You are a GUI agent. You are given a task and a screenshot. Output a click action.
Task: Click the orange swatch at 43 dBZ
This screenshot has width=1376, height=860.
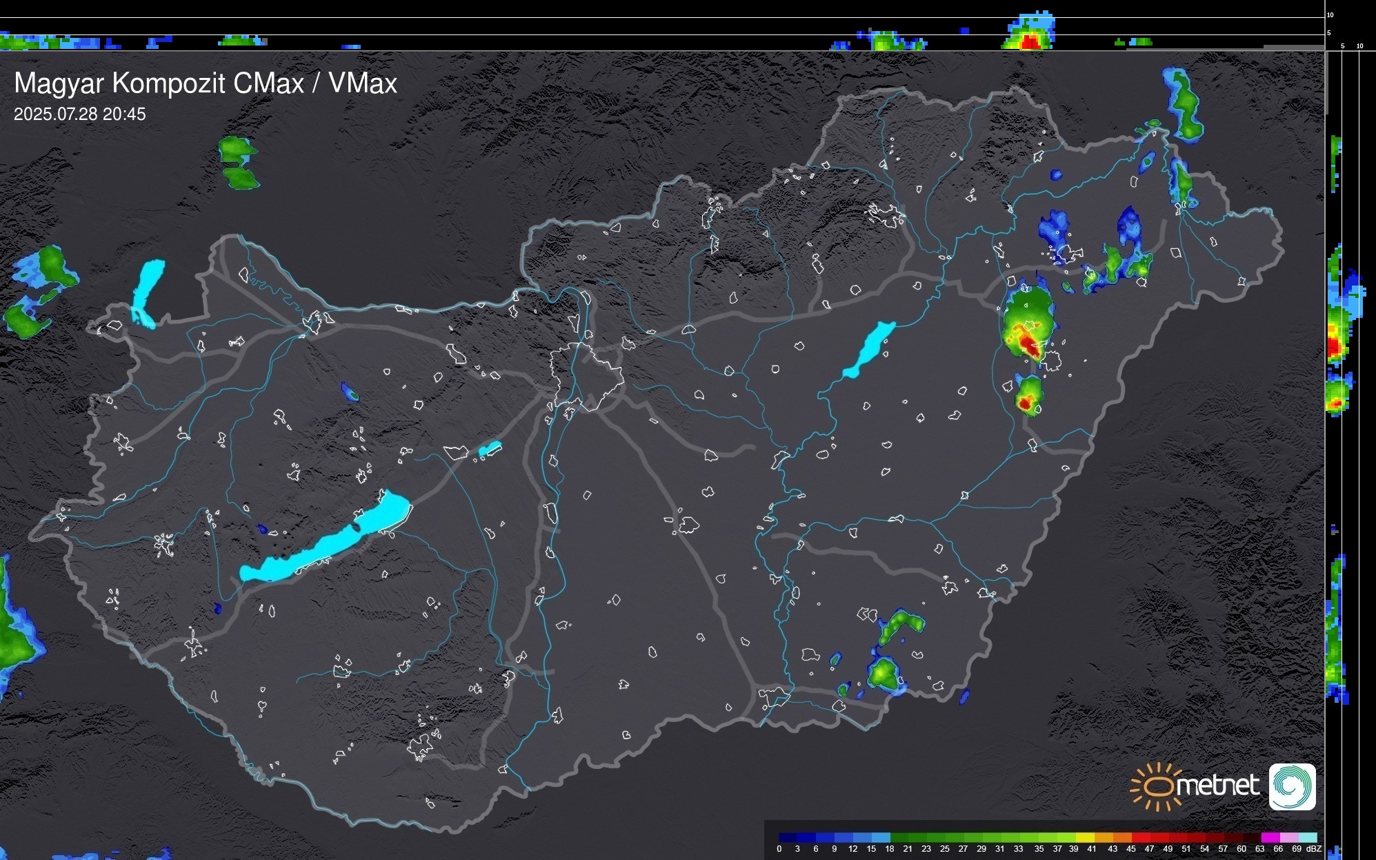point(1121,837)
